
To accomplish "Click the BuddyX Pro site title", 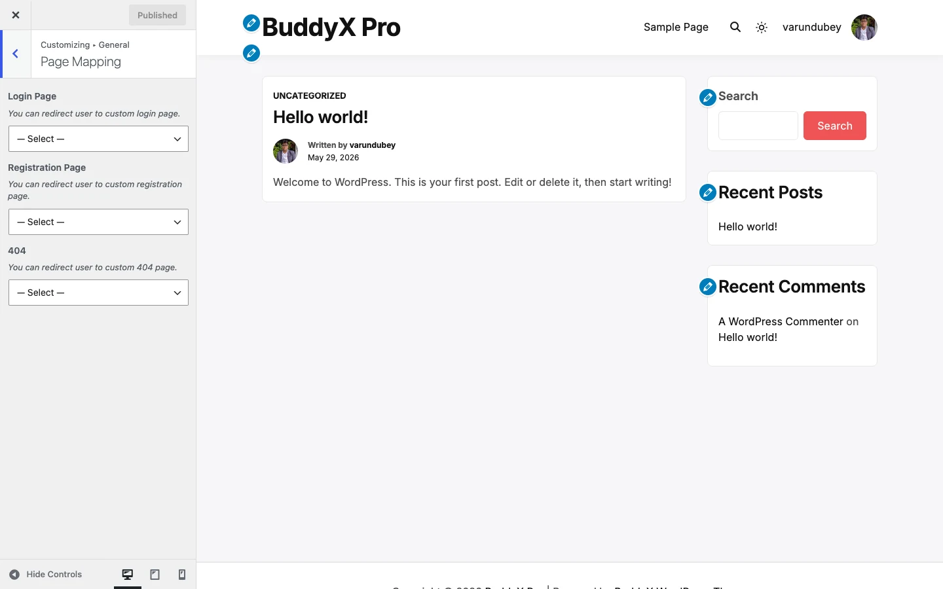I will click(331, 27).
